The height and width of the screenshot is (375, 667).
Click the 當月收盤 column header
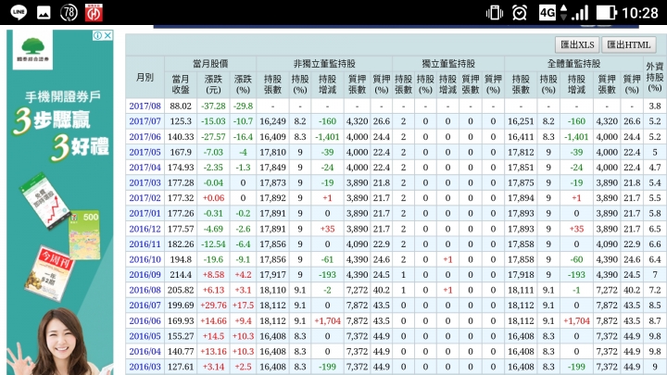pyautogui.click(x=181, y=84)
